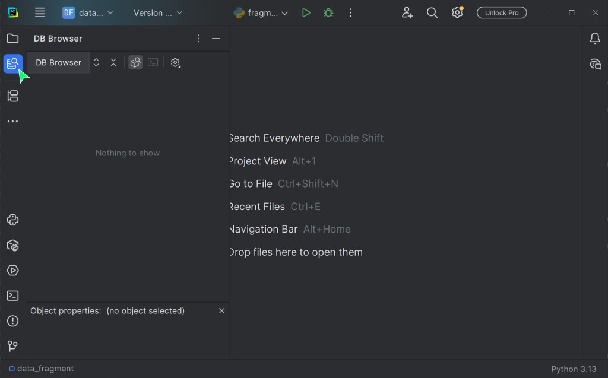Open the Project tool window folder icon

pyautogui.click(x=12, y=39)
